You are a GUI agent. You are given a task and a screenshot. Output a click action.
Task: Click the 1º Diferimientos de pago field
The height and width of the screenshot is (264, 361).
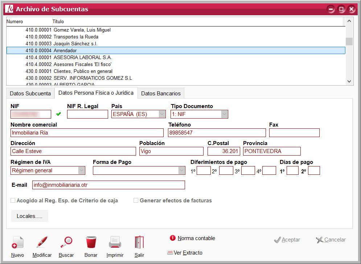(x=204, y=170)
